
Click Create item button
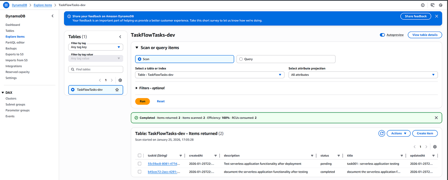click(425, 133)
